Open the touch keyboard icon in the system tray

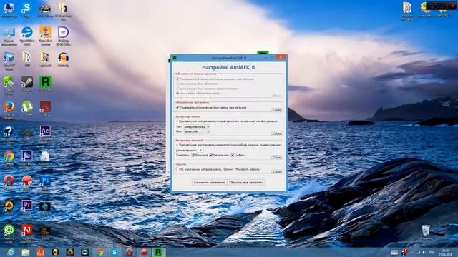394,252
